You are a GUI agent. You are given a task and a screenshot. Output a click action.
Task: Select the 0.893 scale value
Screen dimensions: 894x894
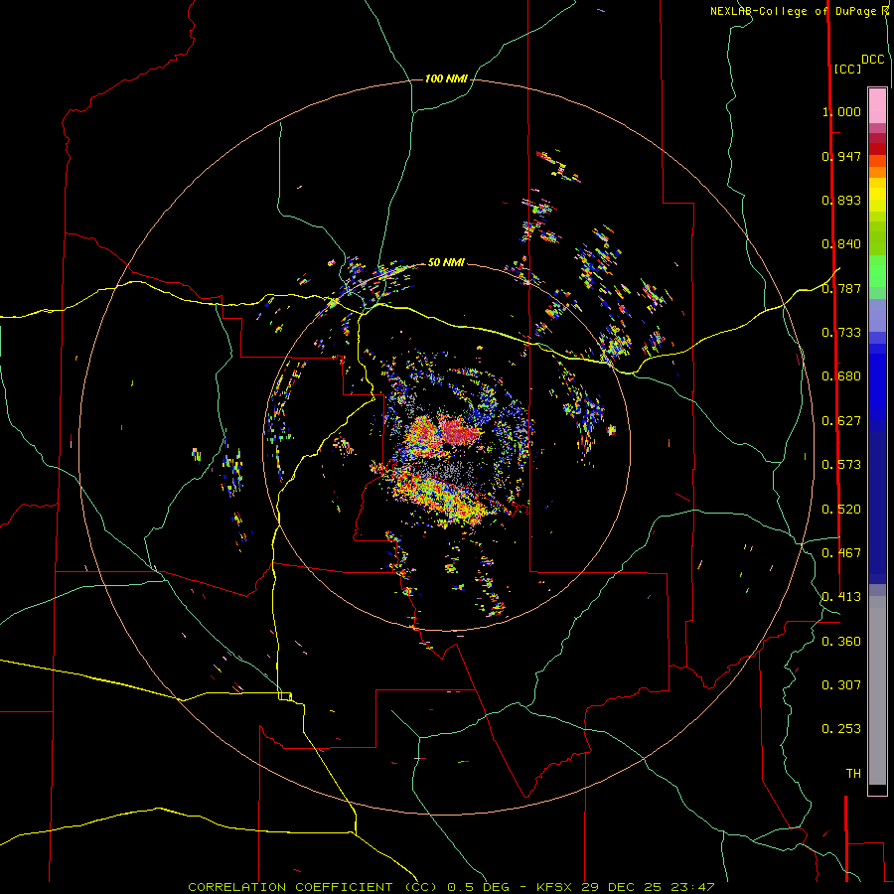pos(841,200)
